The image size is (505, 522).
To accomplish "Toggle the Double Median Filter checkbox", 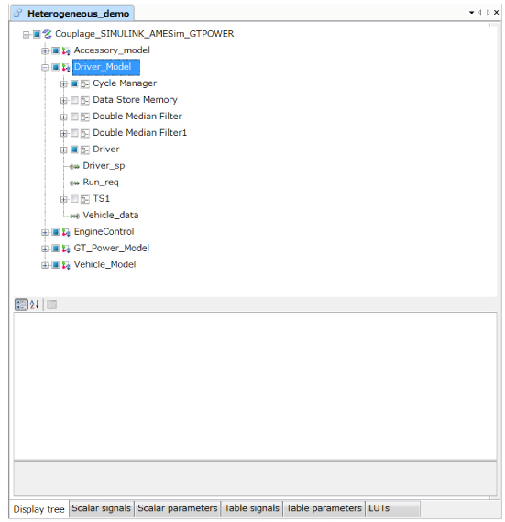I will (74, 117).
